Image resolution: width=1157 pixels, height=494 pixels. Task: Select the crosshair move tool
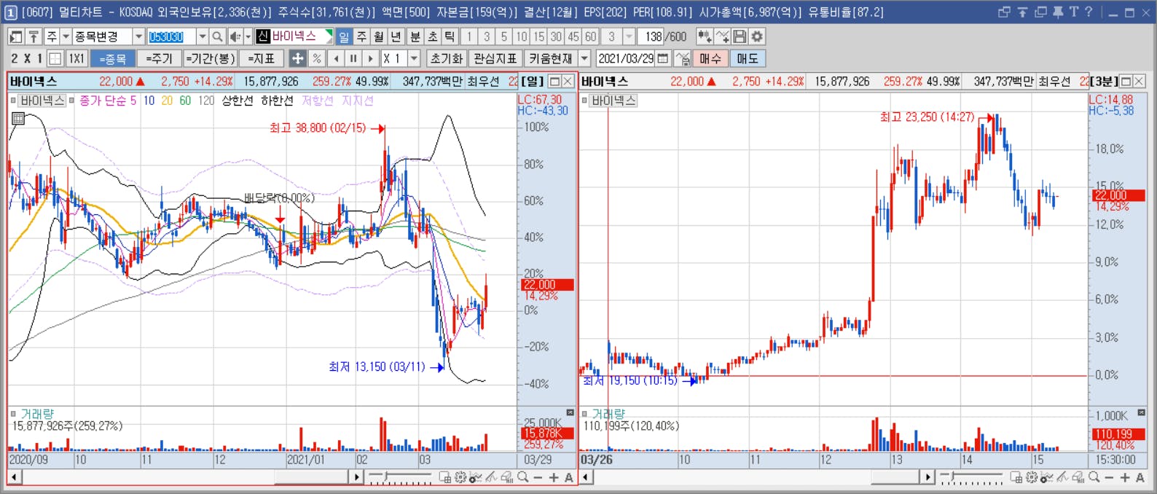pyautogui.click(x=297, y=58)
